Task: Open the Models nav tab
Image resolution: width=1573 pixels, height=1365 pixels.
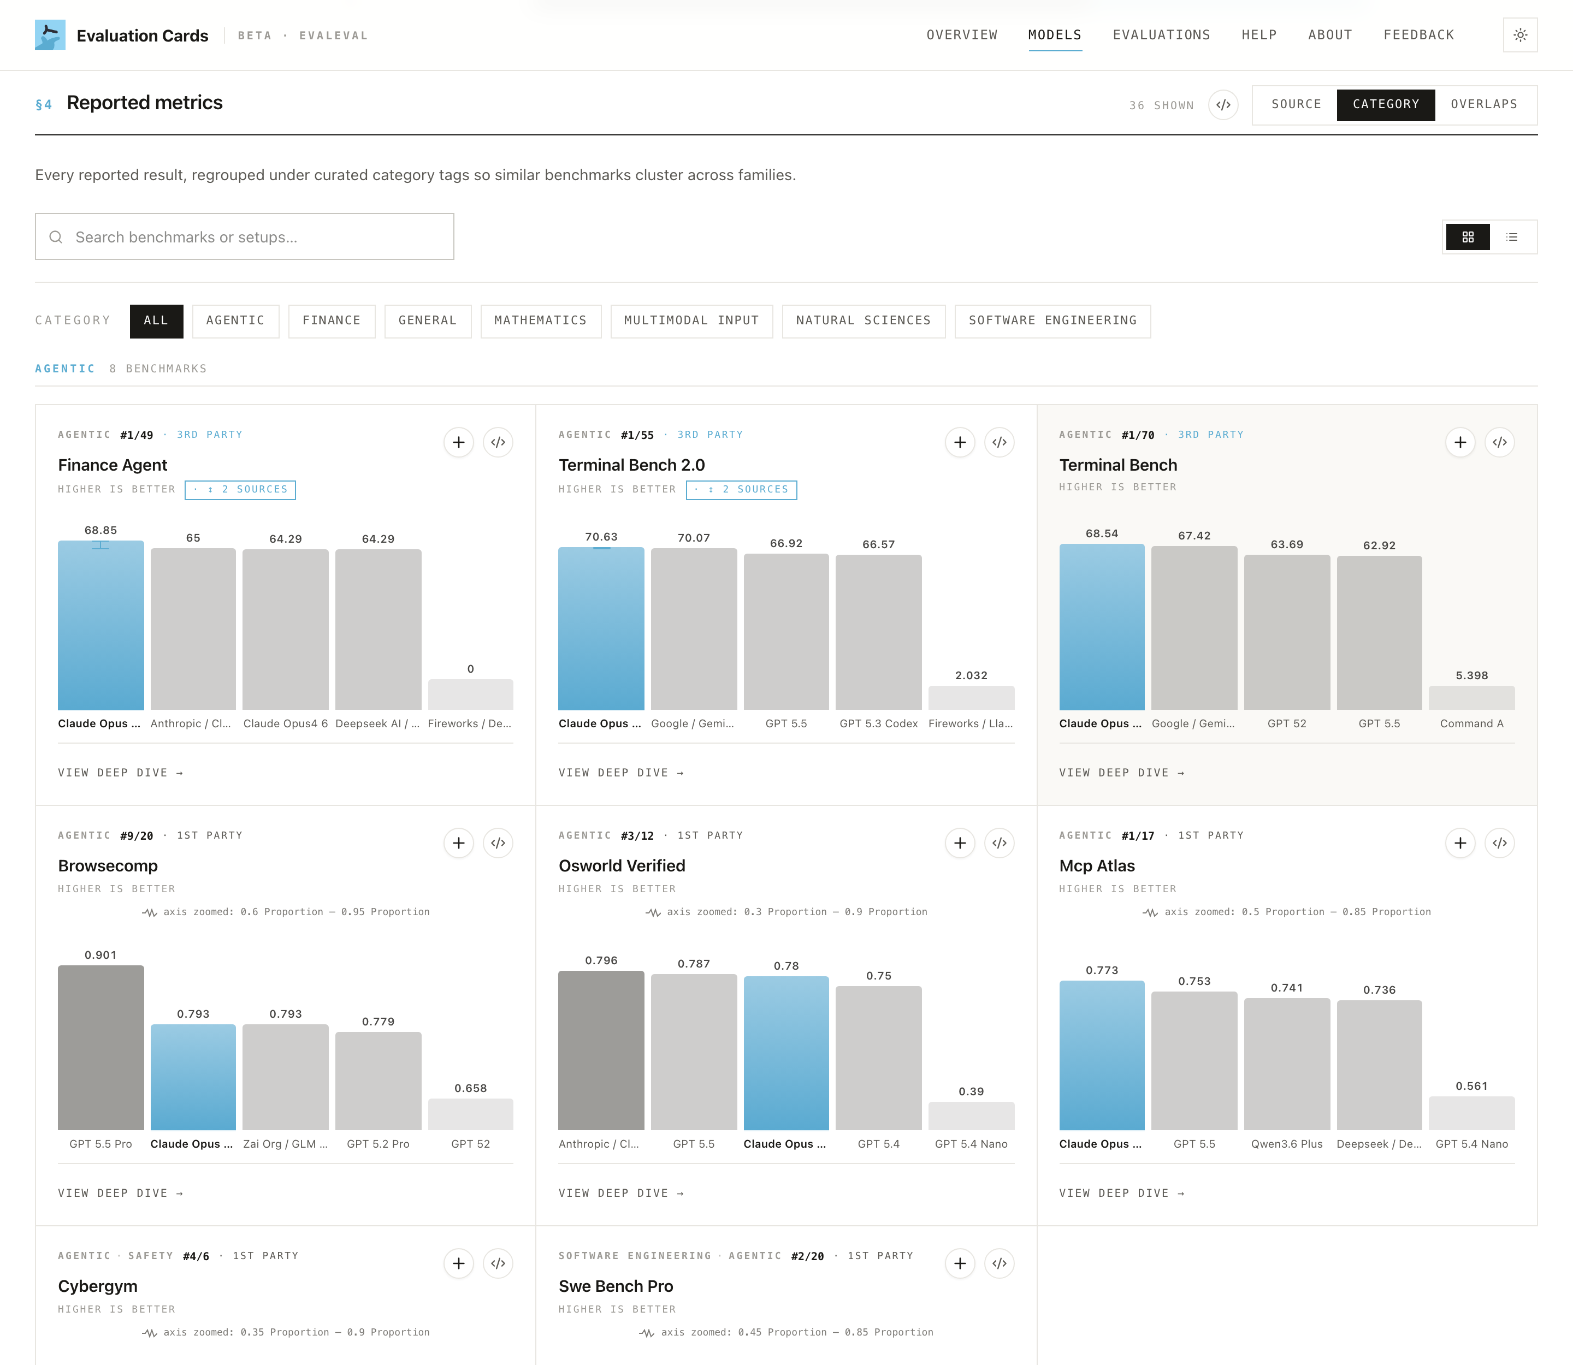Action: (1055, 35)
